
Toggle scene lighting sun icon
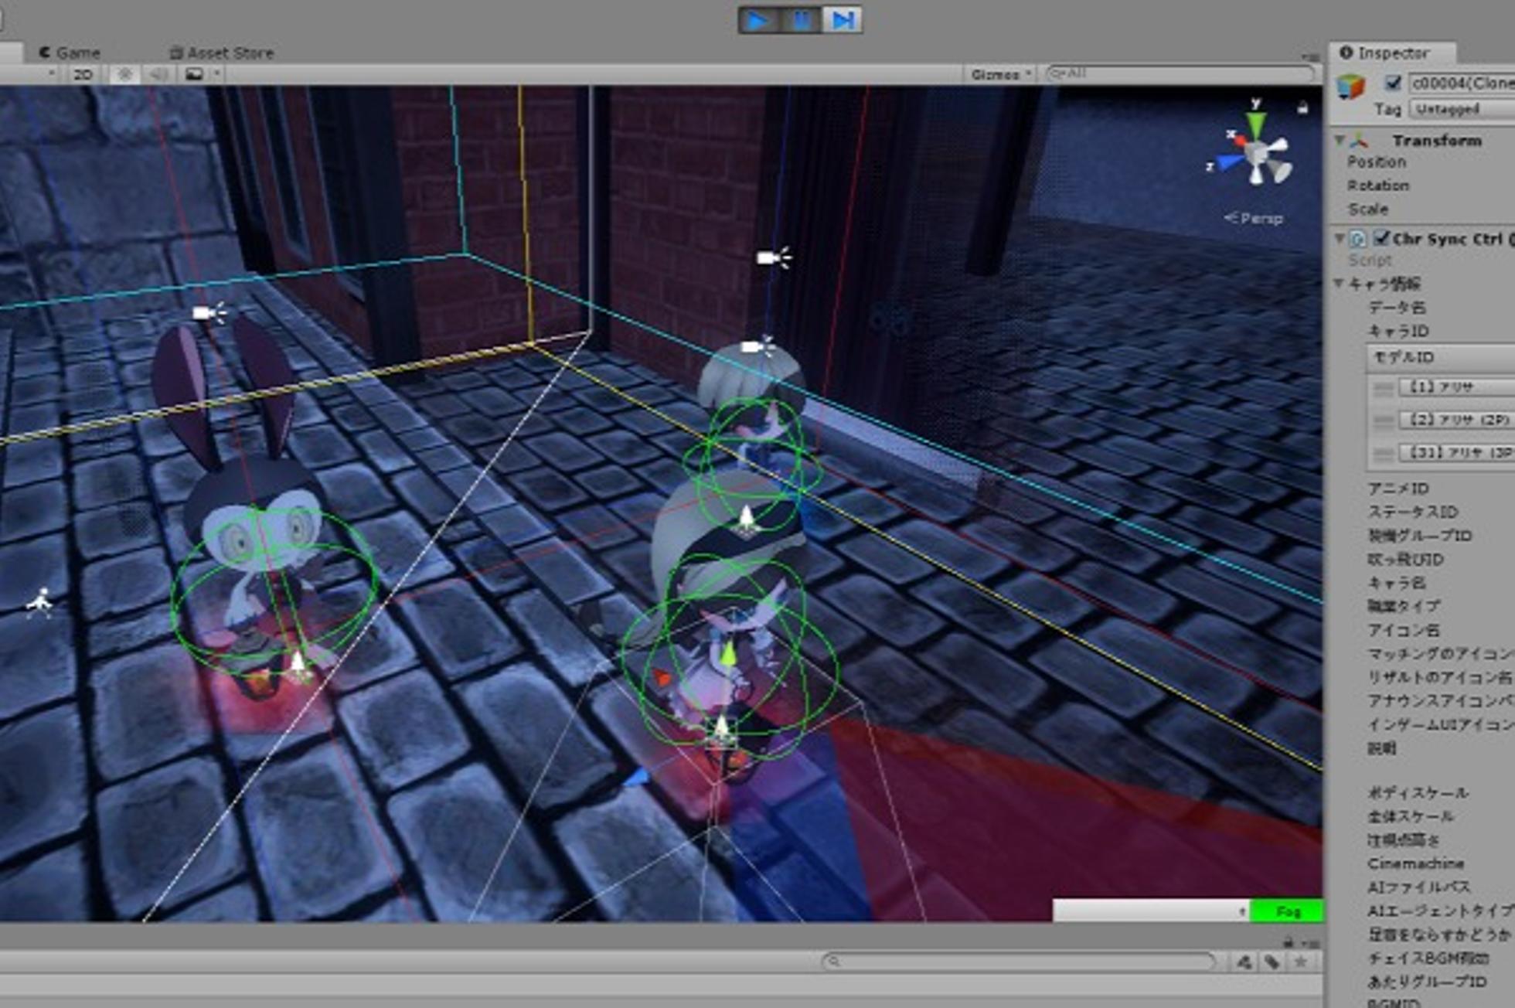(124, 74)
